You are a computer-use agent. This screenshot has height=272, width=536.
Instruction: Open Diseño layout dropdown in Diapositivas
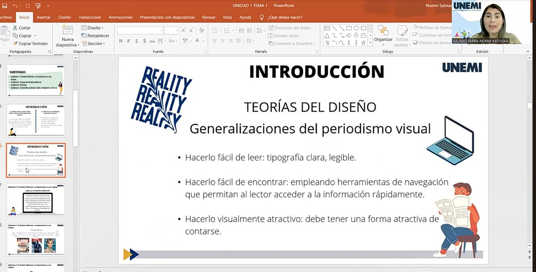click(x=92, y=28)
